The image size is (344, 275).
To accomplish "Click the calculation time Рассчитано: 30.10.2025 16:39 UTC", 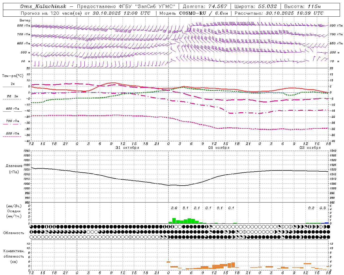I will tap(279, 13).
